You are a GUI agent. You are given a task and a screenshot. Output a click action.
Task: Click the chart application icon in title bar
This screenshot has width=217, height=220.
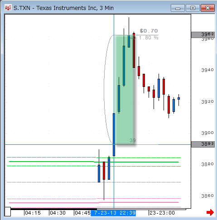8,8
